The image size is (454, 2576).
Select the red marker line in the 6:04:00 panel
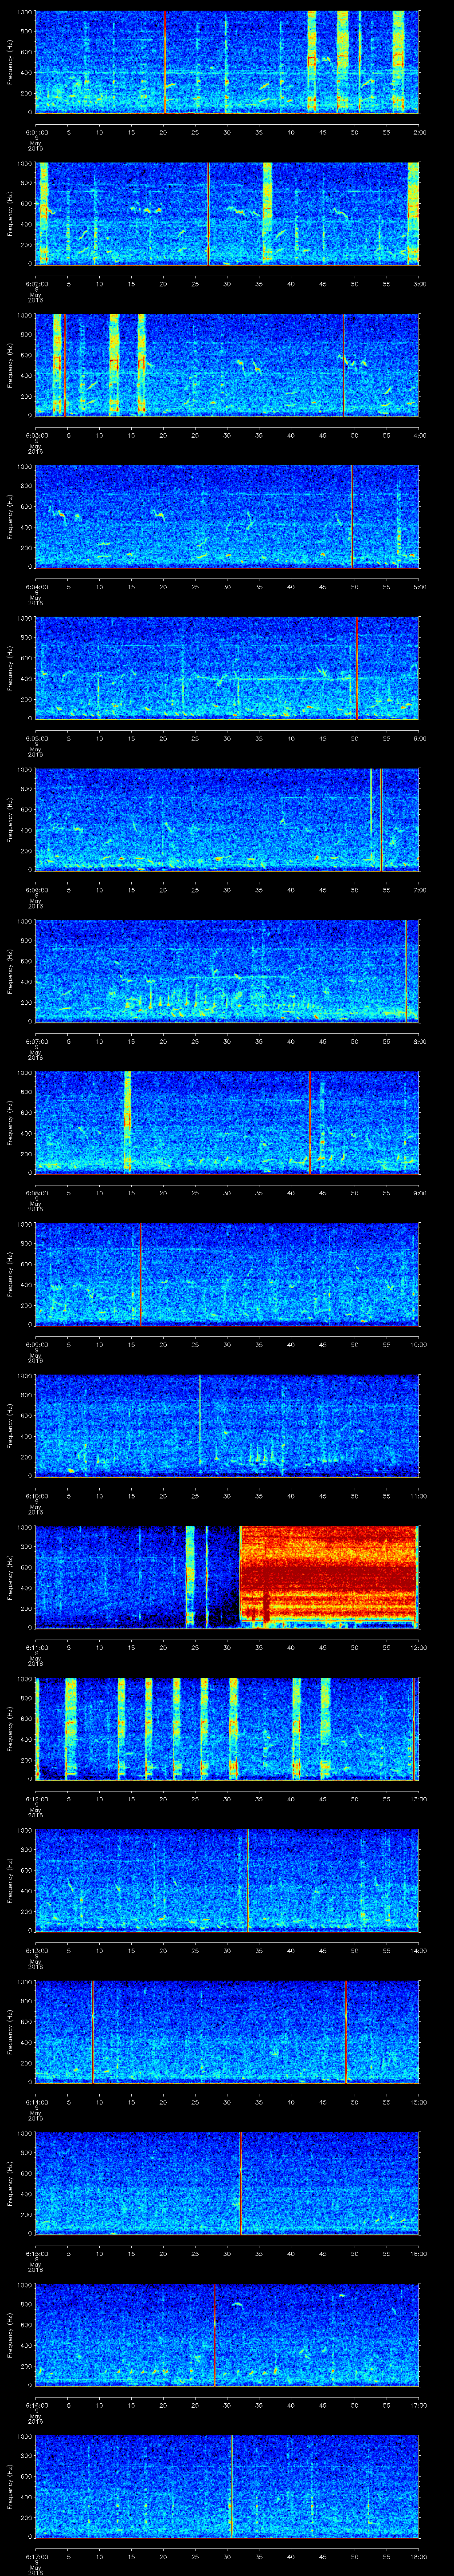coord(352,517)
